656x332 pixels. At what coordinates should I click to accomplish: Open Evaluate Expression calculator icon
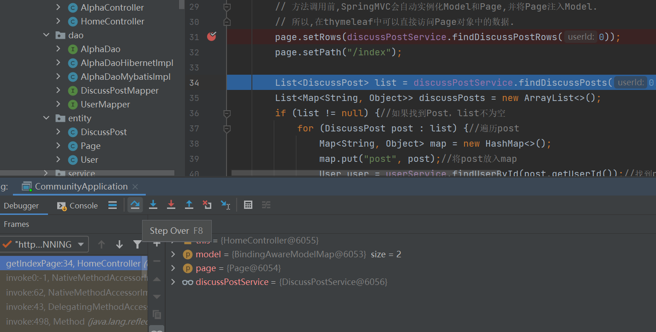(x=248, y=205)
